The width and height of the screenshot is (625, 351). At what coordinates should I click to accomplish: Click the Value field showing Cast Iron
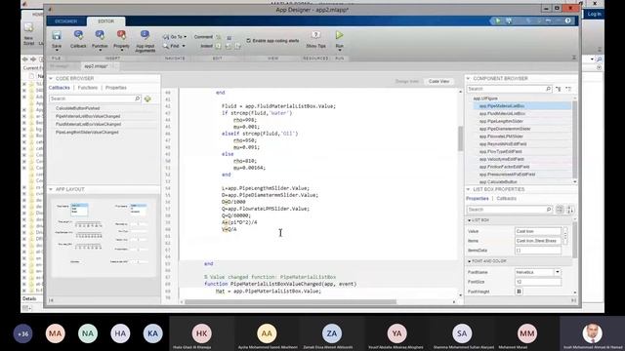coord(538,231)
